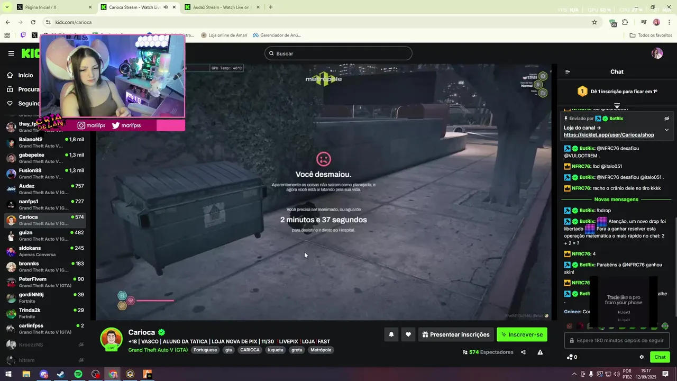Close the Página Inicial / X tab

[x=90, y=7]
